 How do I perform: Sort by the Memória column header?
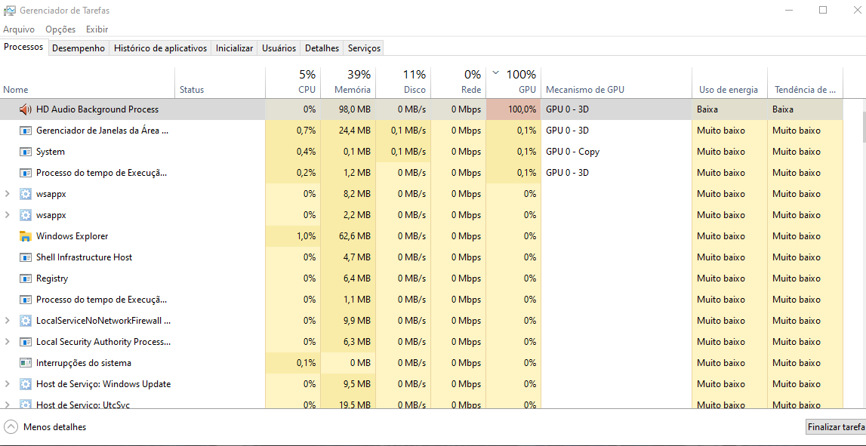(x=348, y=82)
